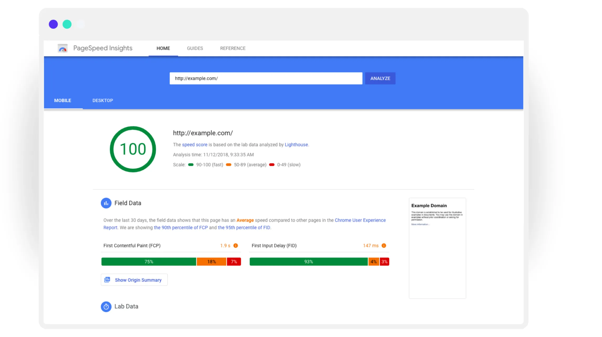Click the 100 speed score gauge

133,149
